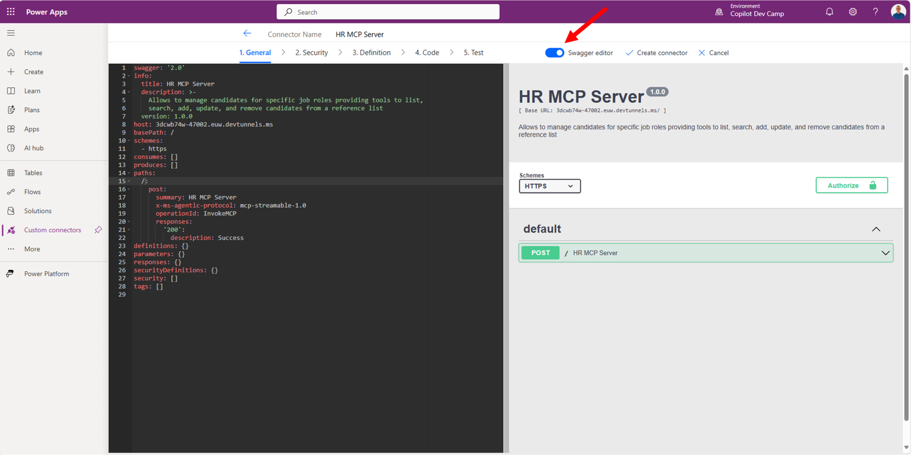Viewport: 911px width, 455px height.
Task: Click the Flows icon in sidebar
Action: [x=11, y=192]
